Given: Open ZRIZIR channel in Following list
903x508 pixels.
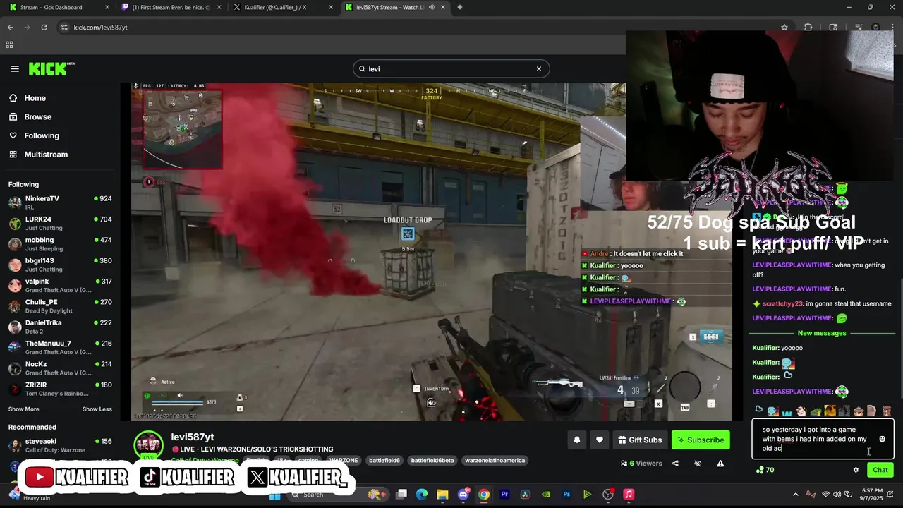Looking at the screenshot, I should pyautogui.click(x=60, y=389).
